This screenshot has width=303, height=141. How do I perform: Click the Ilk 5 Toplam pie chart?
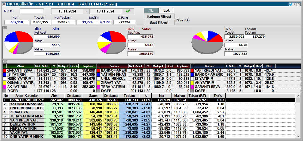[x=207, y=42]
